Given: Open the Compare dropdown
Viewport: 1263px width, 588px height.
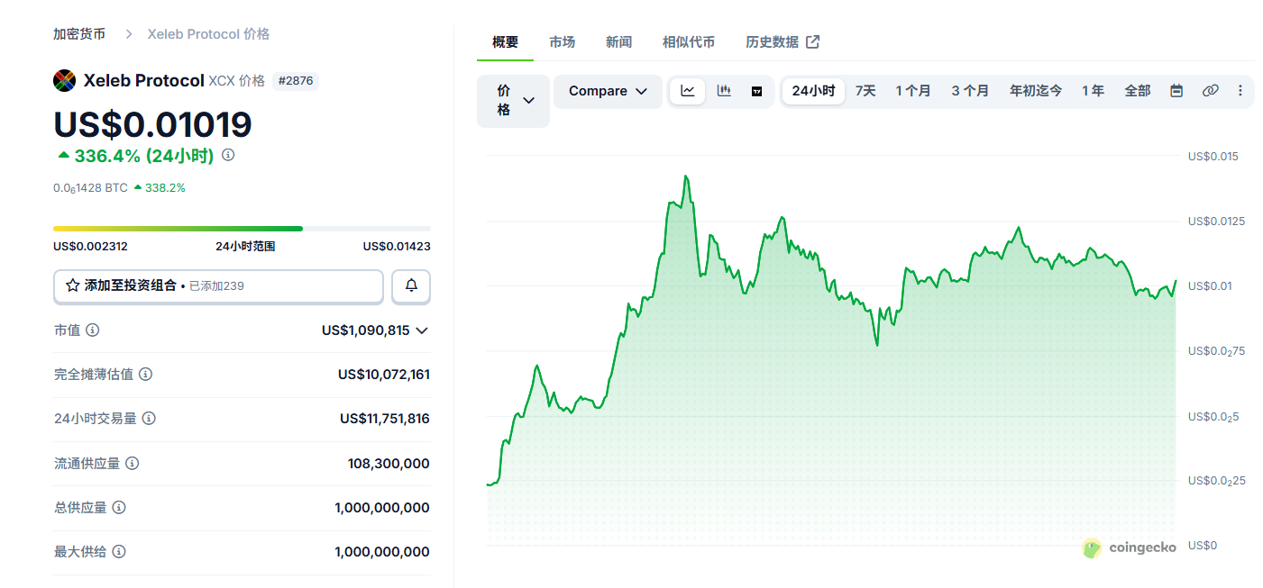Looking at the screenshot, I should coord(608,91).
